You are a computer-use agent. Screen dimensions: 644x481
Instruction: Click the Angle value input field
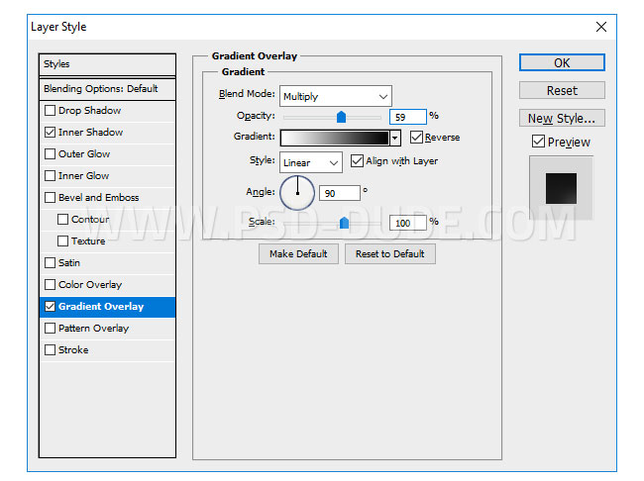pos(340,193)
